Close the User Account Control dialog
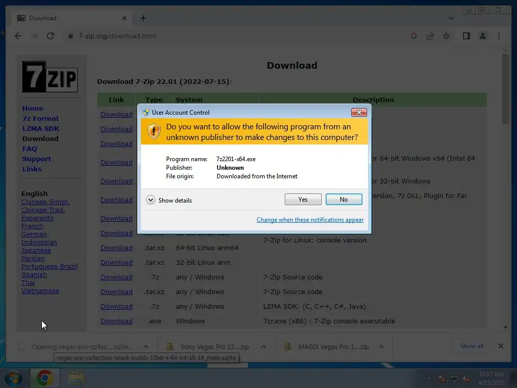Viewport: 517px width, 388px height. (x=359, y=113)
